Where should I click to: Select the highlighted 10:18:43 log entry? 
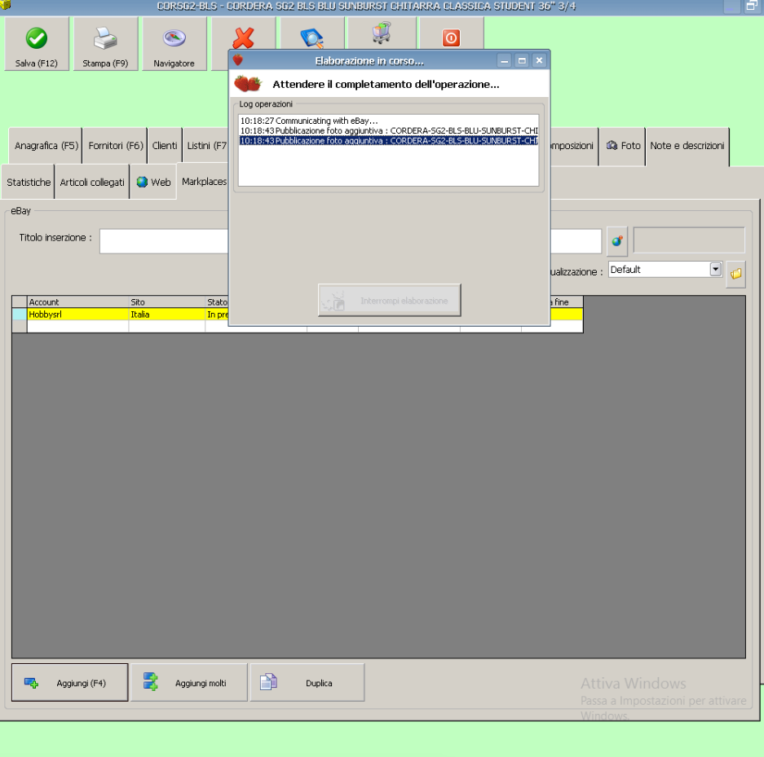pyautogui.click(x=388, y=141)
